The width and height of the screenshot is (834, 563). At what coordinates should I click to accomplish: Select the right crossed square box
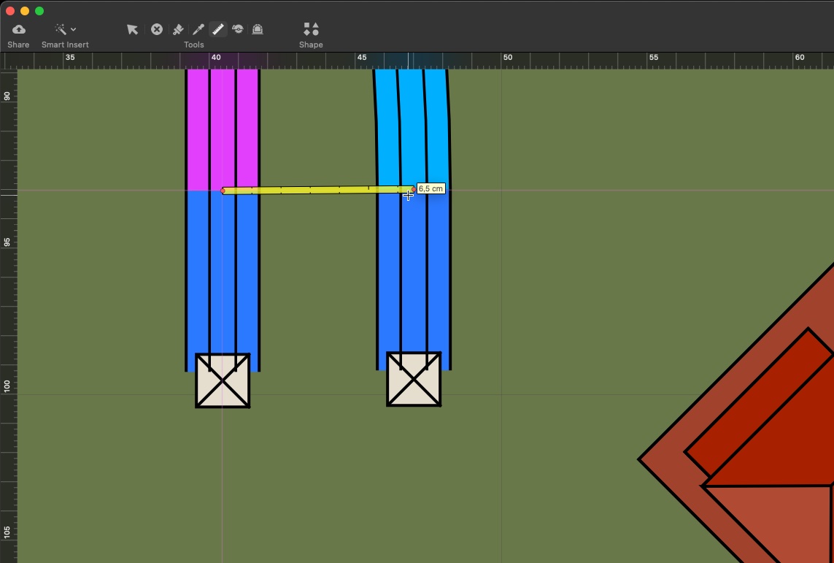click(x=414, y=379)
